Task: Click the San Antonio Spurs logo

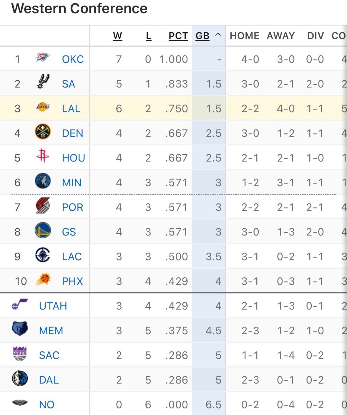Action: click(43, 82)
